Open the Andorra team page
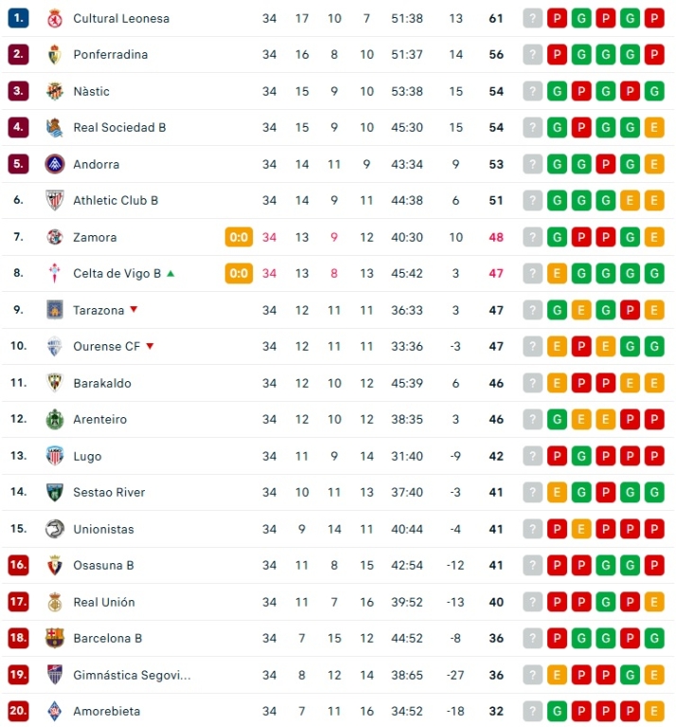 [96, 164]
